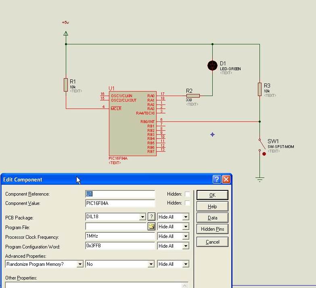Select the R1 resistor symbol
This screenshot has width=316, height=288.
coord(66,85)
